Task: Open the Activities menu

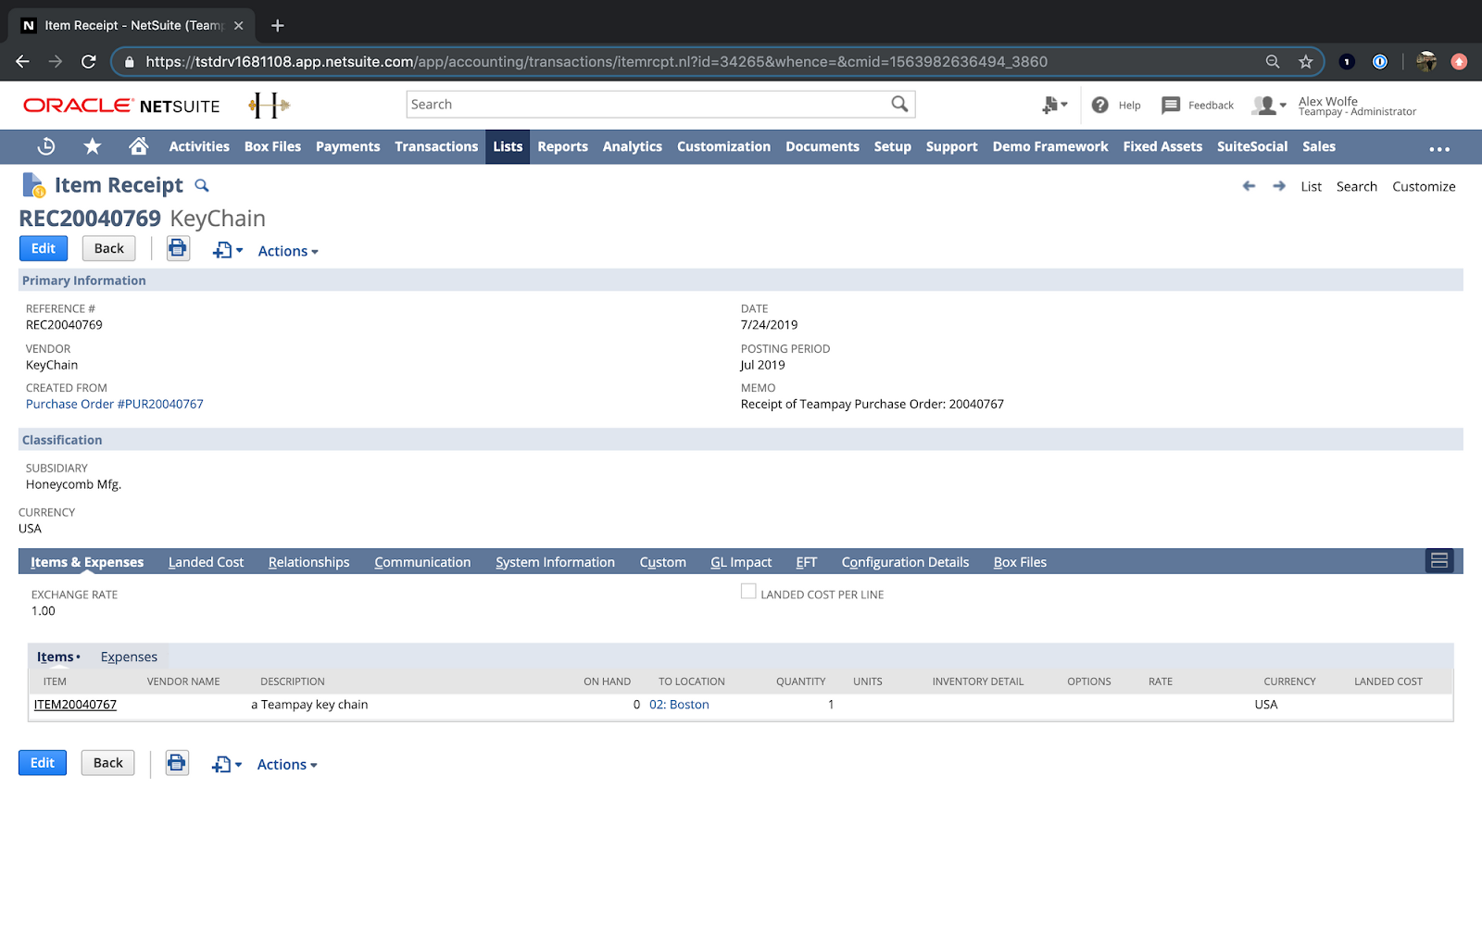Action: pyautogui.click(x=199, y=146)
